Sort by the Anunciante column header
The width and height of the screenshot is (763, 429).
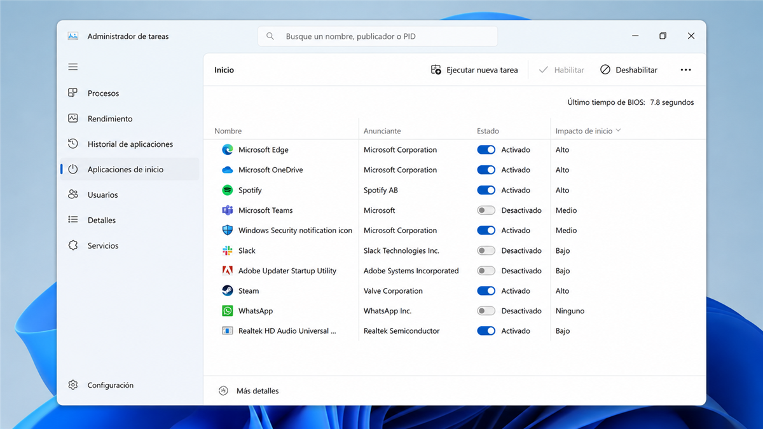(382, 131)
